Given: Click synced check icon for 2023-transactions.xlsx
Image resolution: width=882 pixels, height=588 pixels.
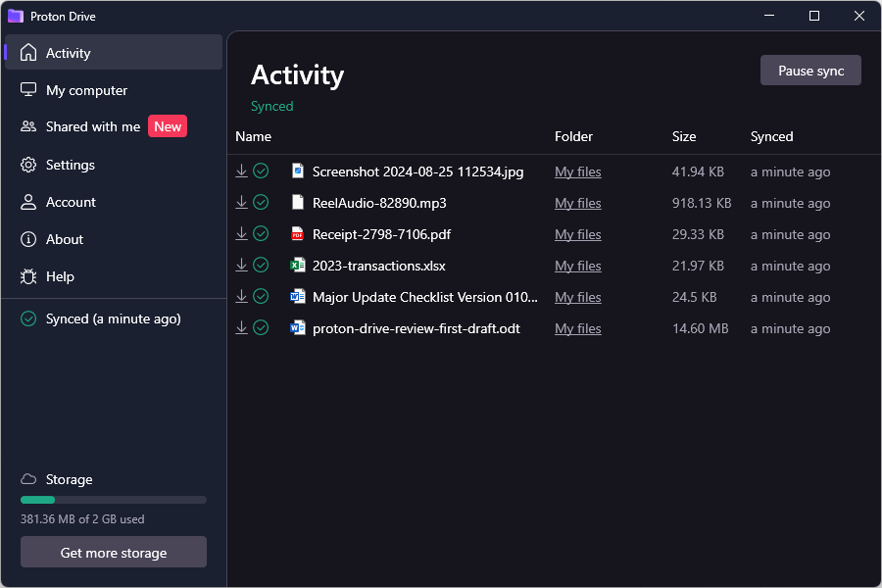Looking at the screenshot, I should 261,265.
